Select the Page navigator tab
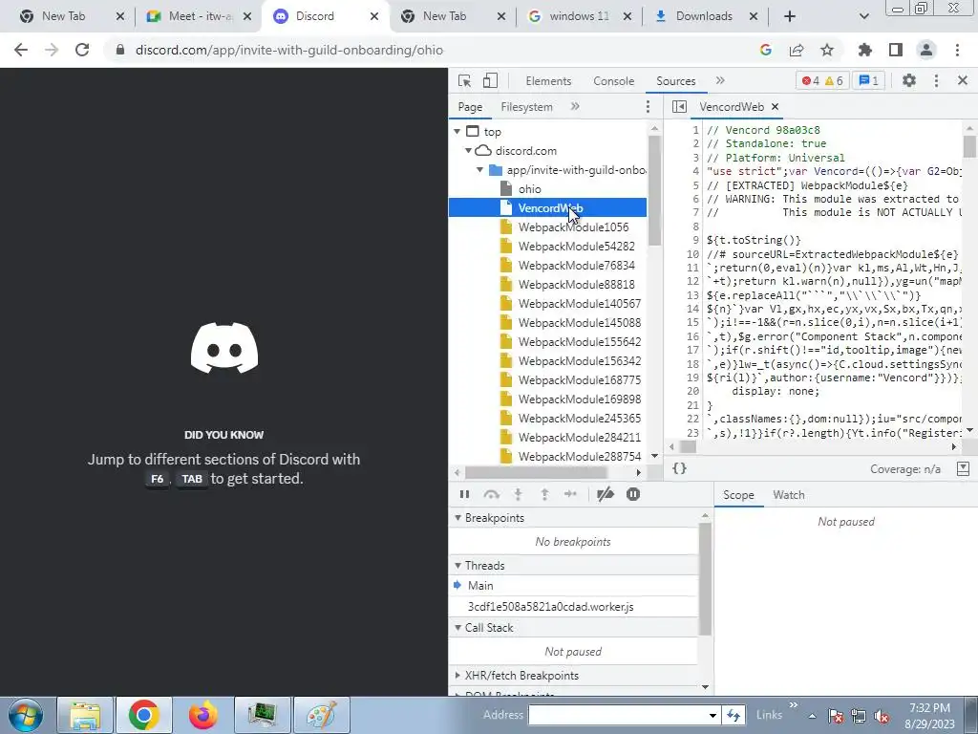 click(470, 107)
